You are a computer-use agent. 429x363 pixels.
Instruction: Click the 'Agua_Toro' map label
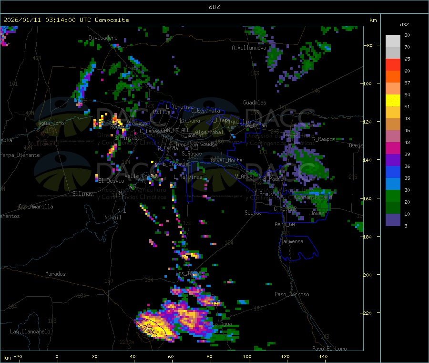point(51,123)
